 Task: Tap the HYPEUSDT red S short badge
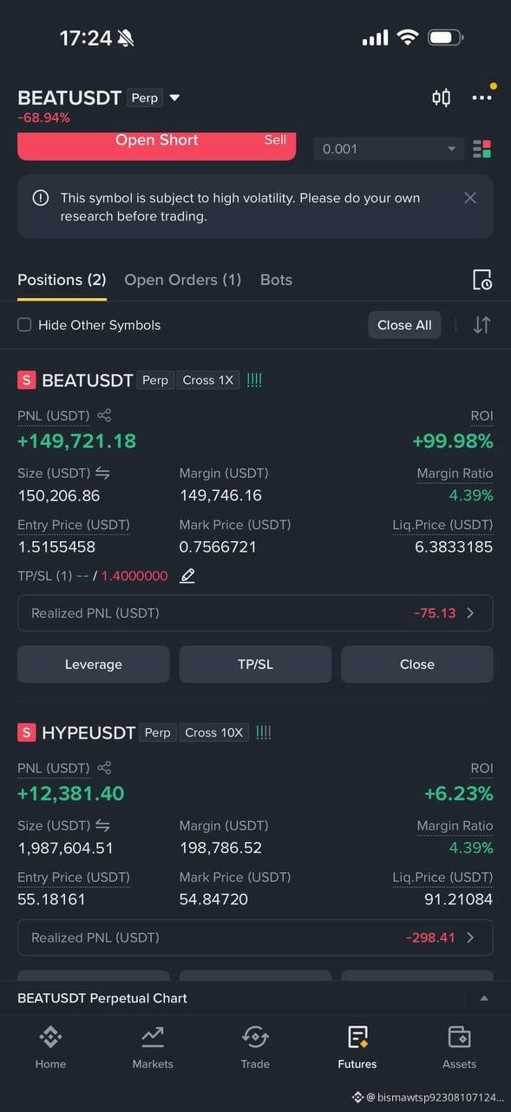[27, 732]
